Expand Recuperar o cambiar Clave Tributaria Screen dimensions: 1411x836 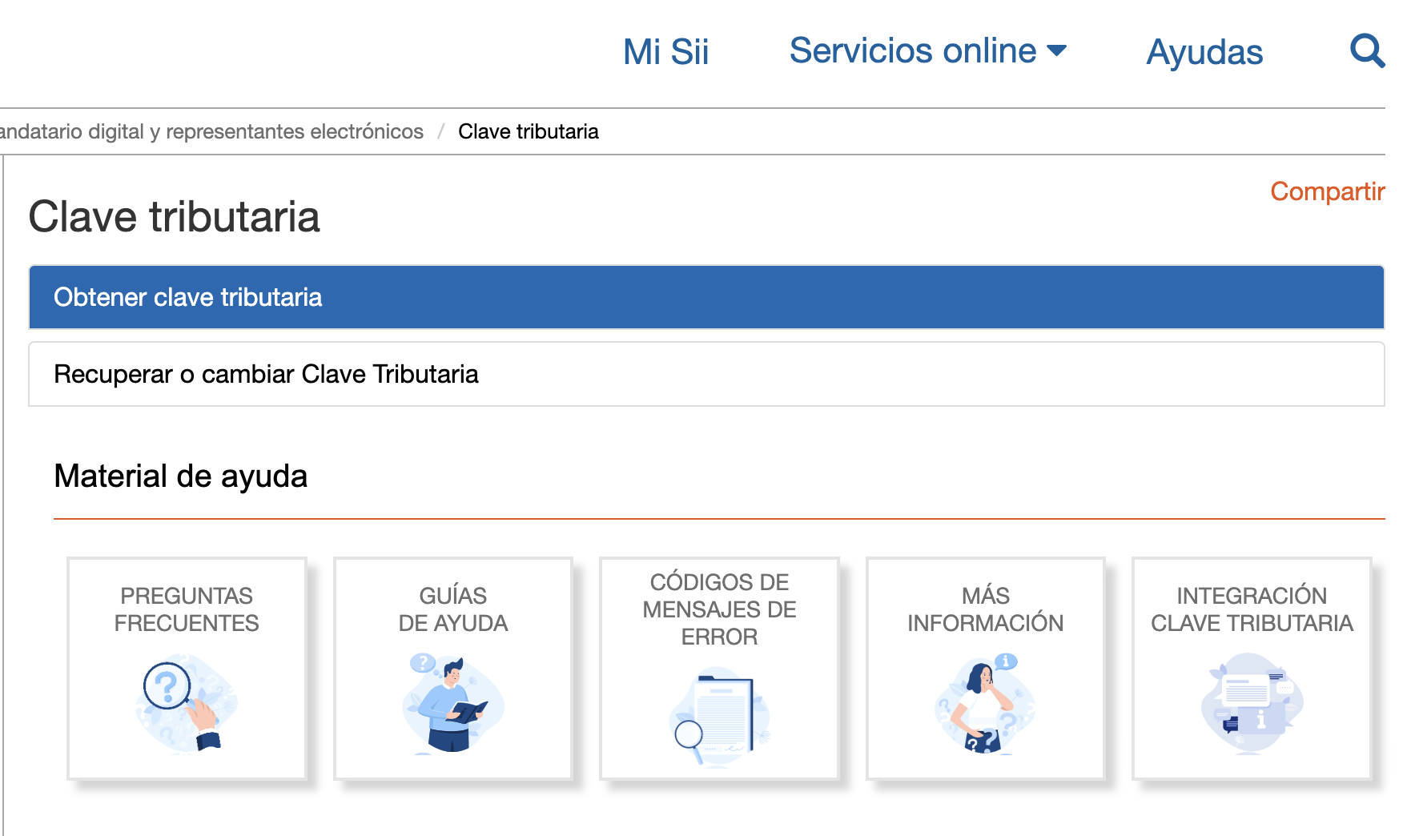coord(706,374)
